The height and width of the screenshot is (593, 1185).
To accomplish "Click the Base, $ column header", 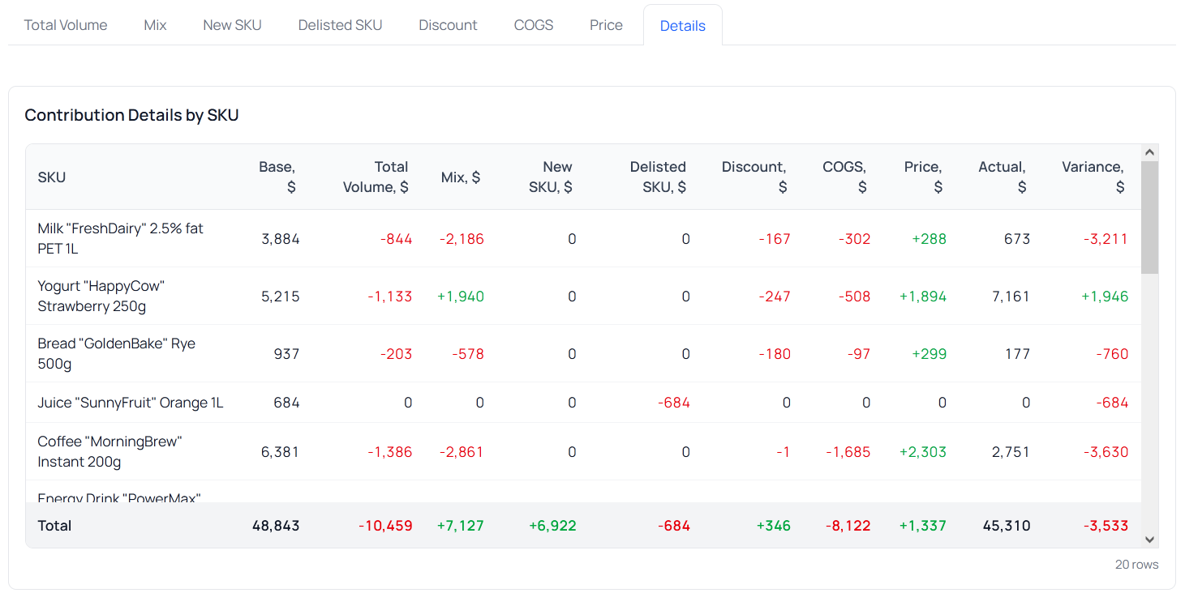I will 277,177.
